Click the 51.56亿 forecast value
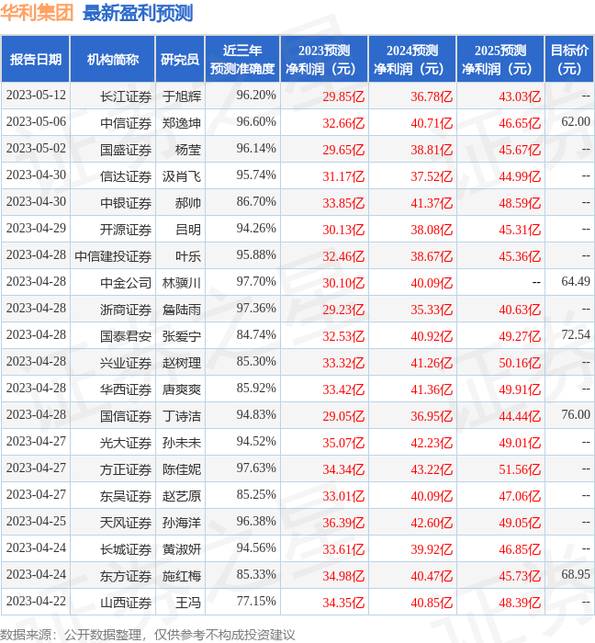The width and height of the screenshot is (595, 643). pos(520,470)
